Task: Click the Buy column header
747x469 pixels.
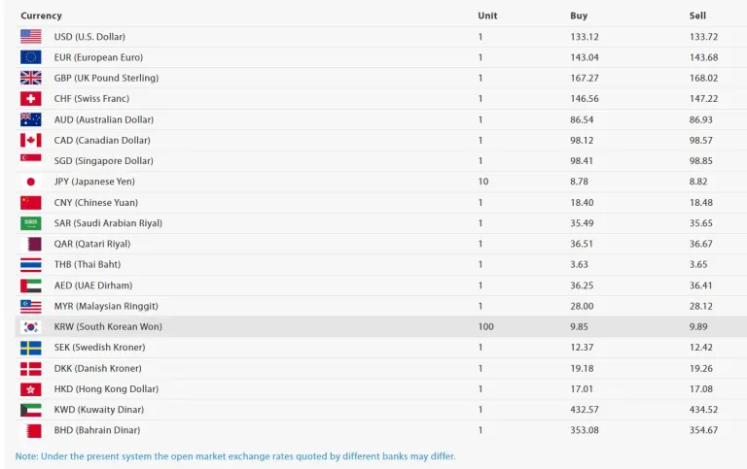Action: (579, 16)
